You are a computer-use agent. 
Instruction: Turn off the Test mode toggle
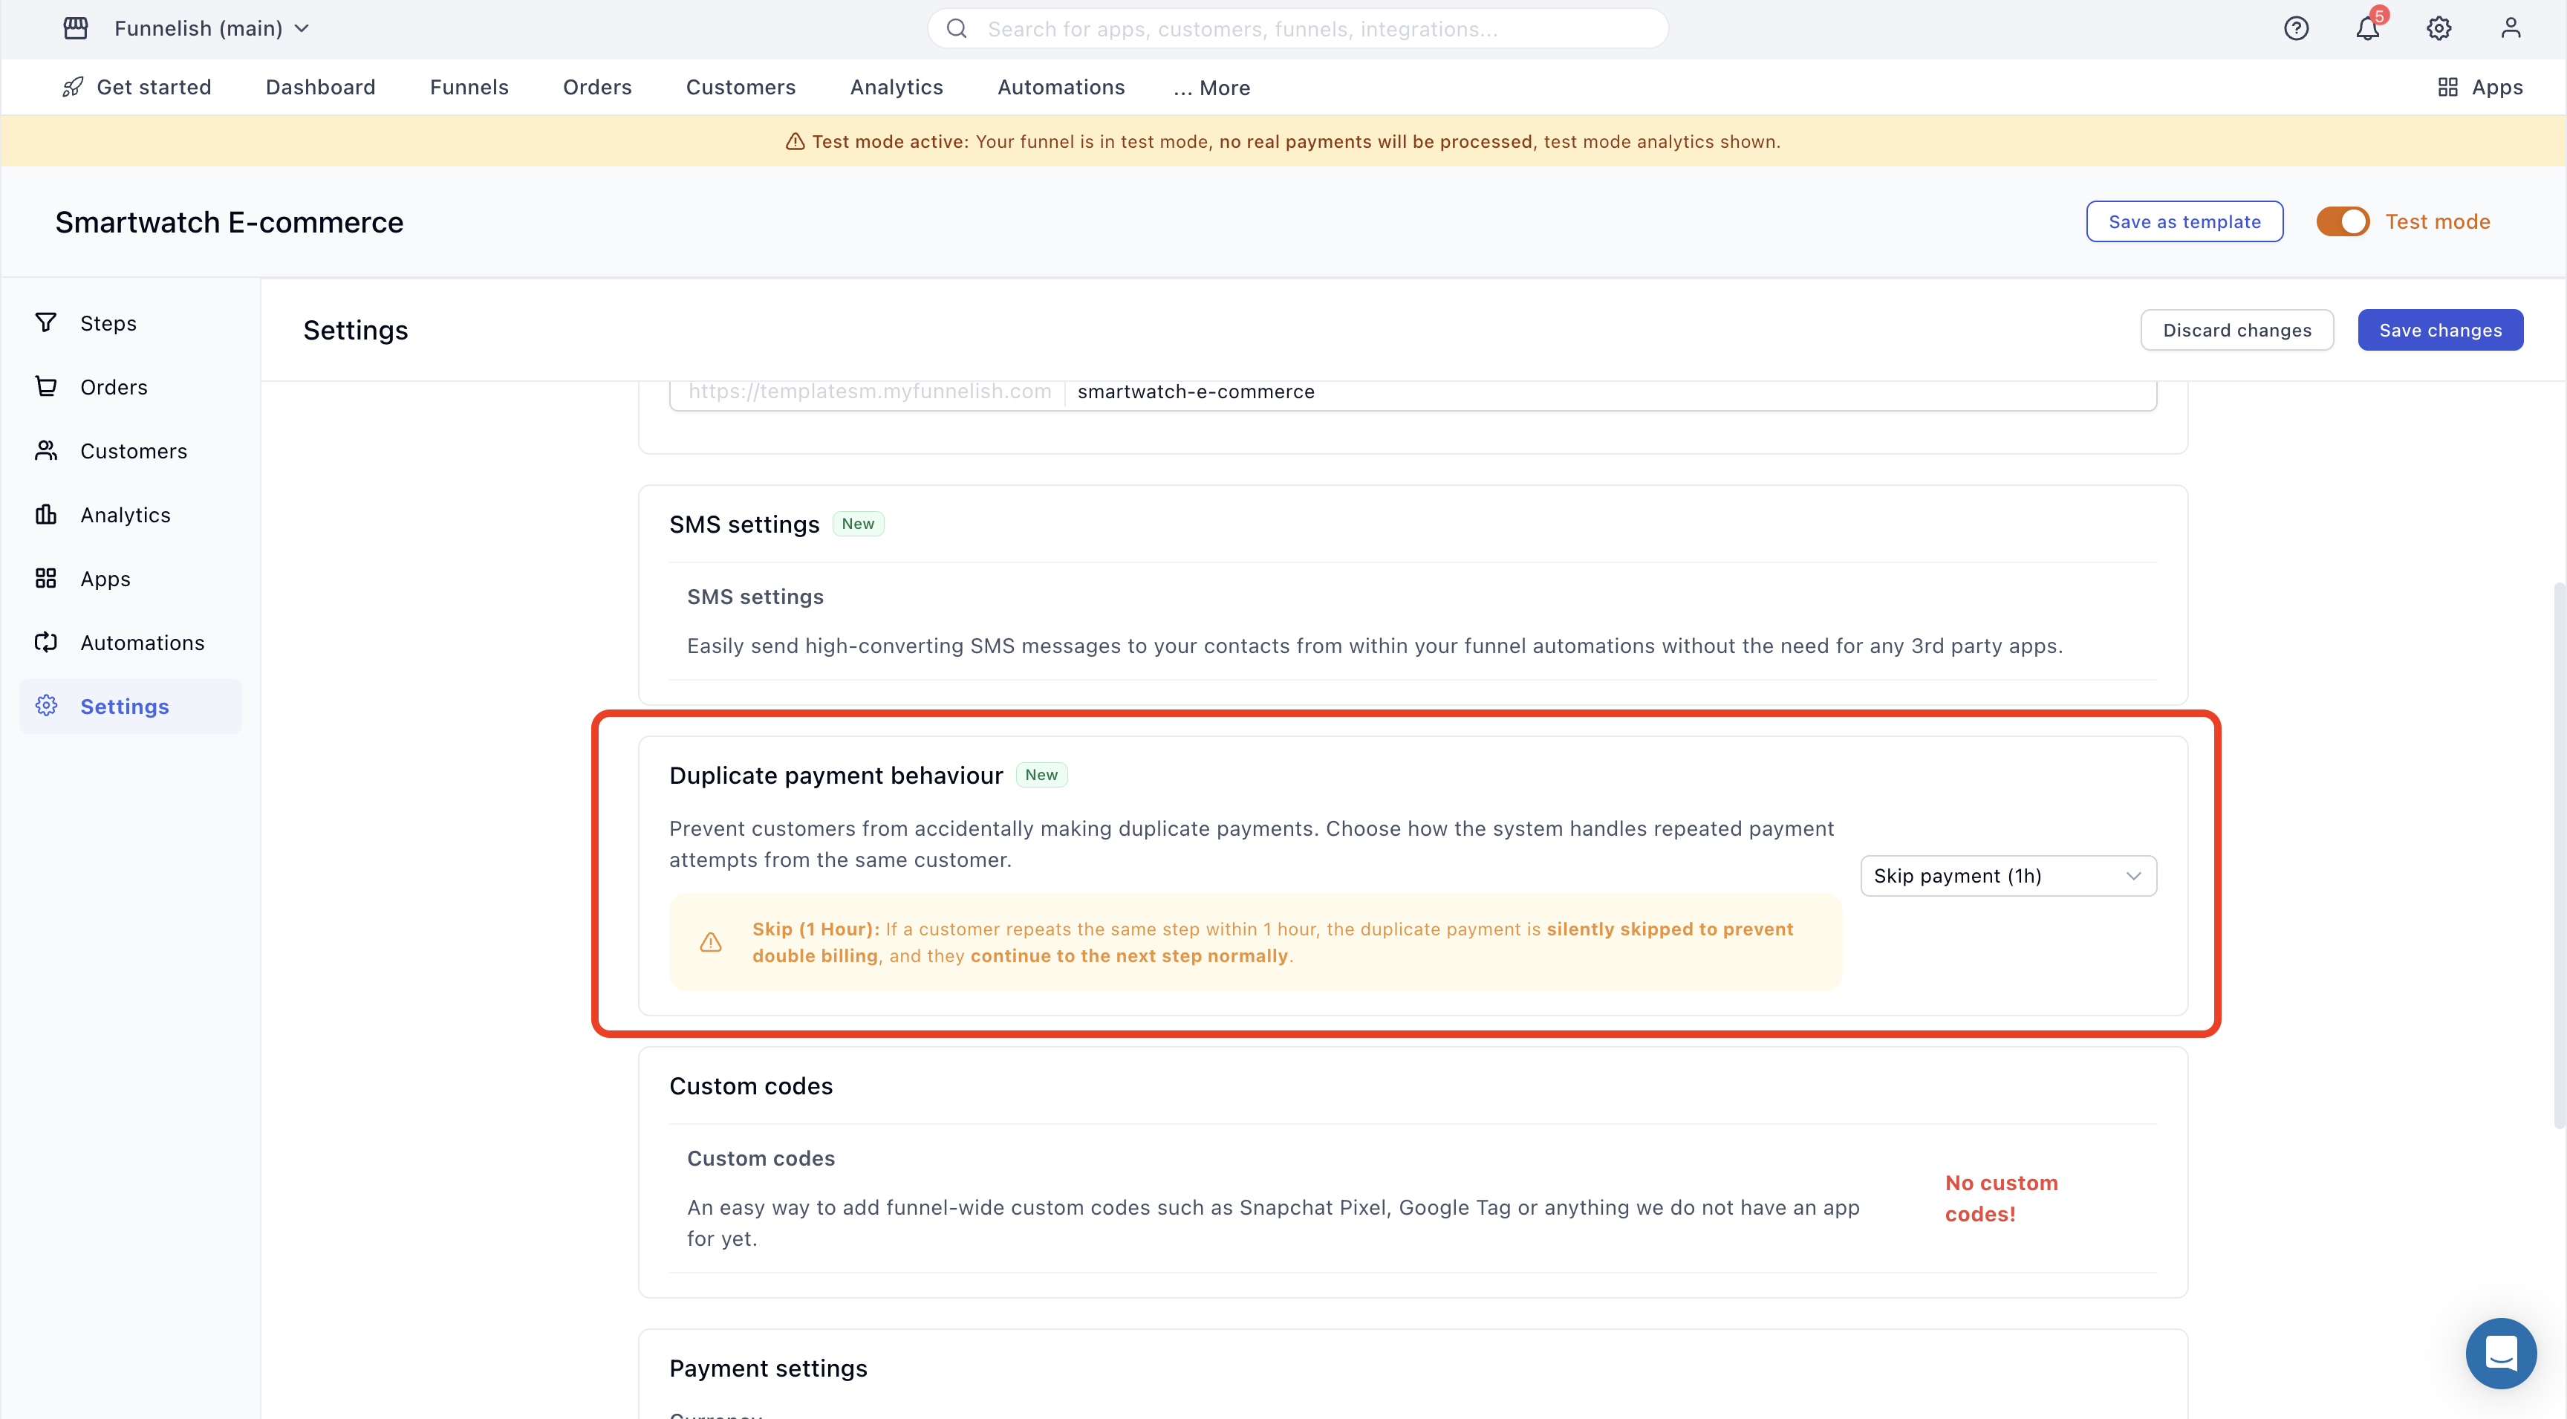pyautogui.click(x=2342, y=221)
